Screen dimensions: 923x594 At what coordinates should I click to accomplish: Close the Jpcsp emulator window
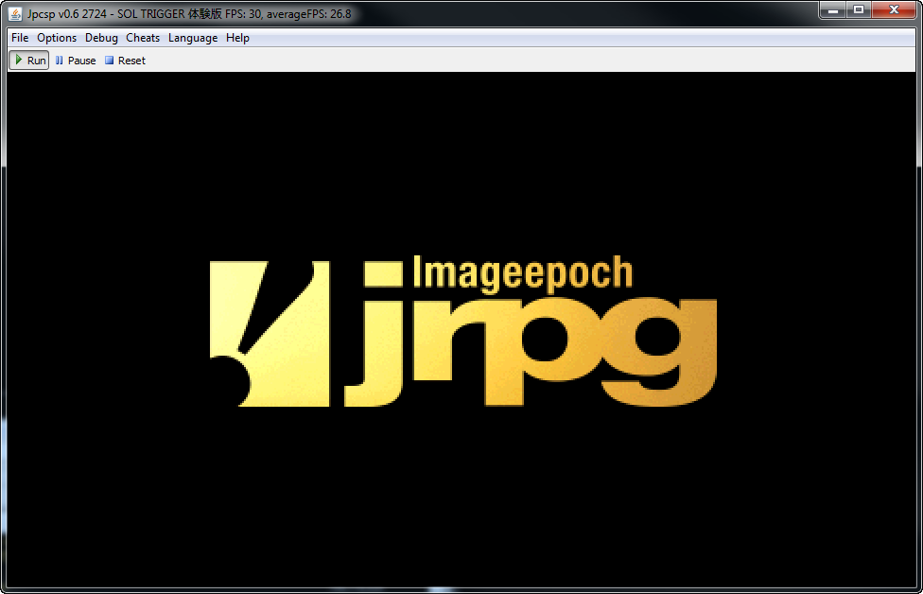coord(894,10)
